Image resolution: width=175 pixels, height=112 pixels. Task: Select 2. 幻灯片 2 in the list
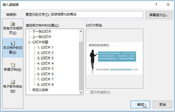46,53
